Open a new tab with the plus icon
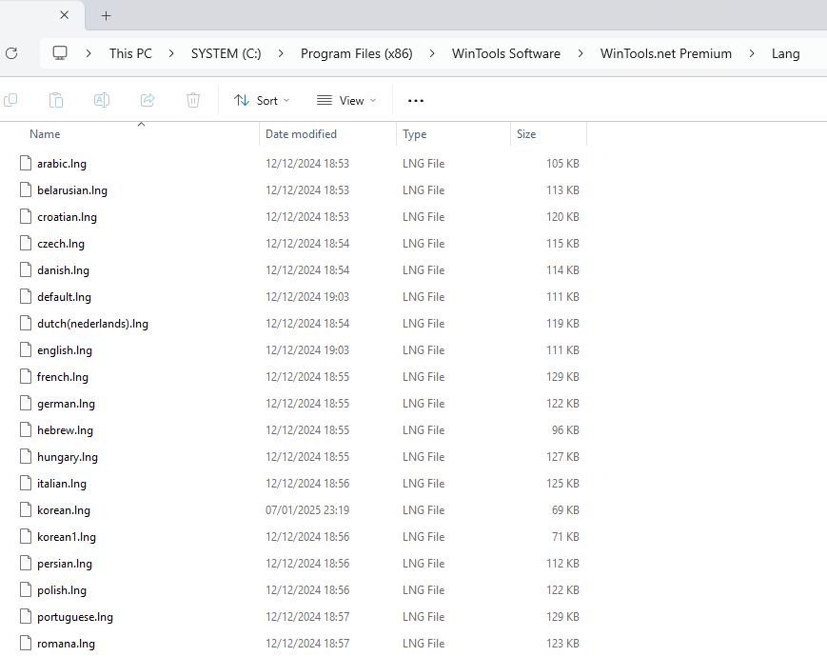Screen dimensions: 827x657 point(106,15)
